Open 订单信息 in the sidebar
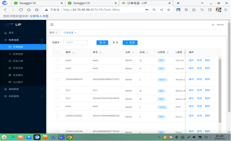Image resolution: width=231 pixels, height=141 pixels. pyautogui.click(x=23, y=47)
